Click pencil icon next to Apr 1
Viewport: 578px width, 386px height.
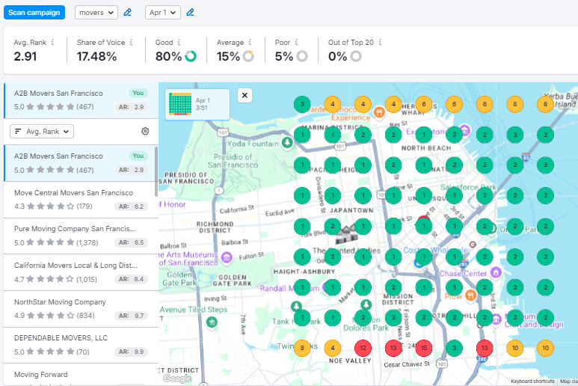(x=190, y=13)
